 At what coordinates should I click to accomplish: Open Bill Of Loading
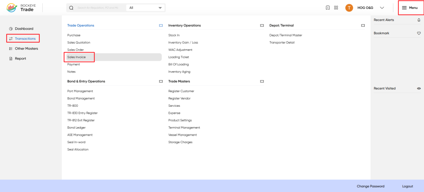(178, 65)
